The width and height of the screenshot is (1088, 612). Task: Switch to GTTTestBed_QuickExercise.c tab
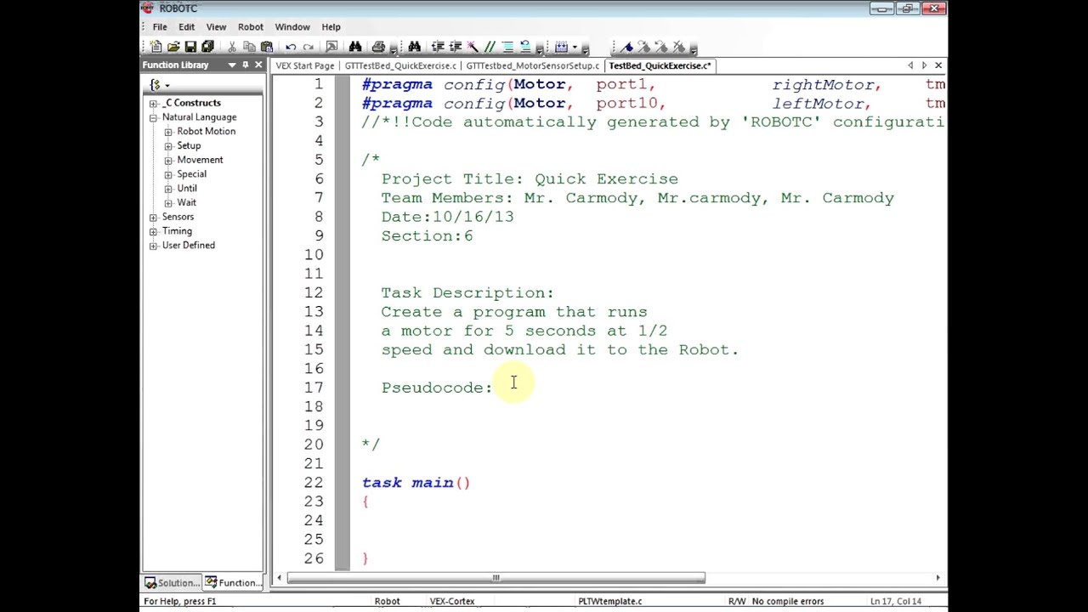tap(400, 65)
